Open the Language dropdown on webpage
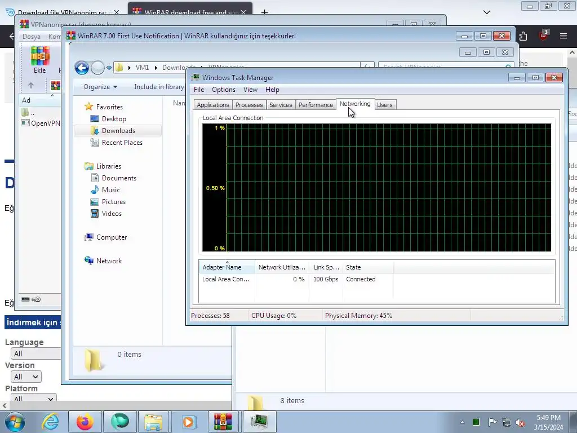The image size is (577, 433). pos(35,354)
